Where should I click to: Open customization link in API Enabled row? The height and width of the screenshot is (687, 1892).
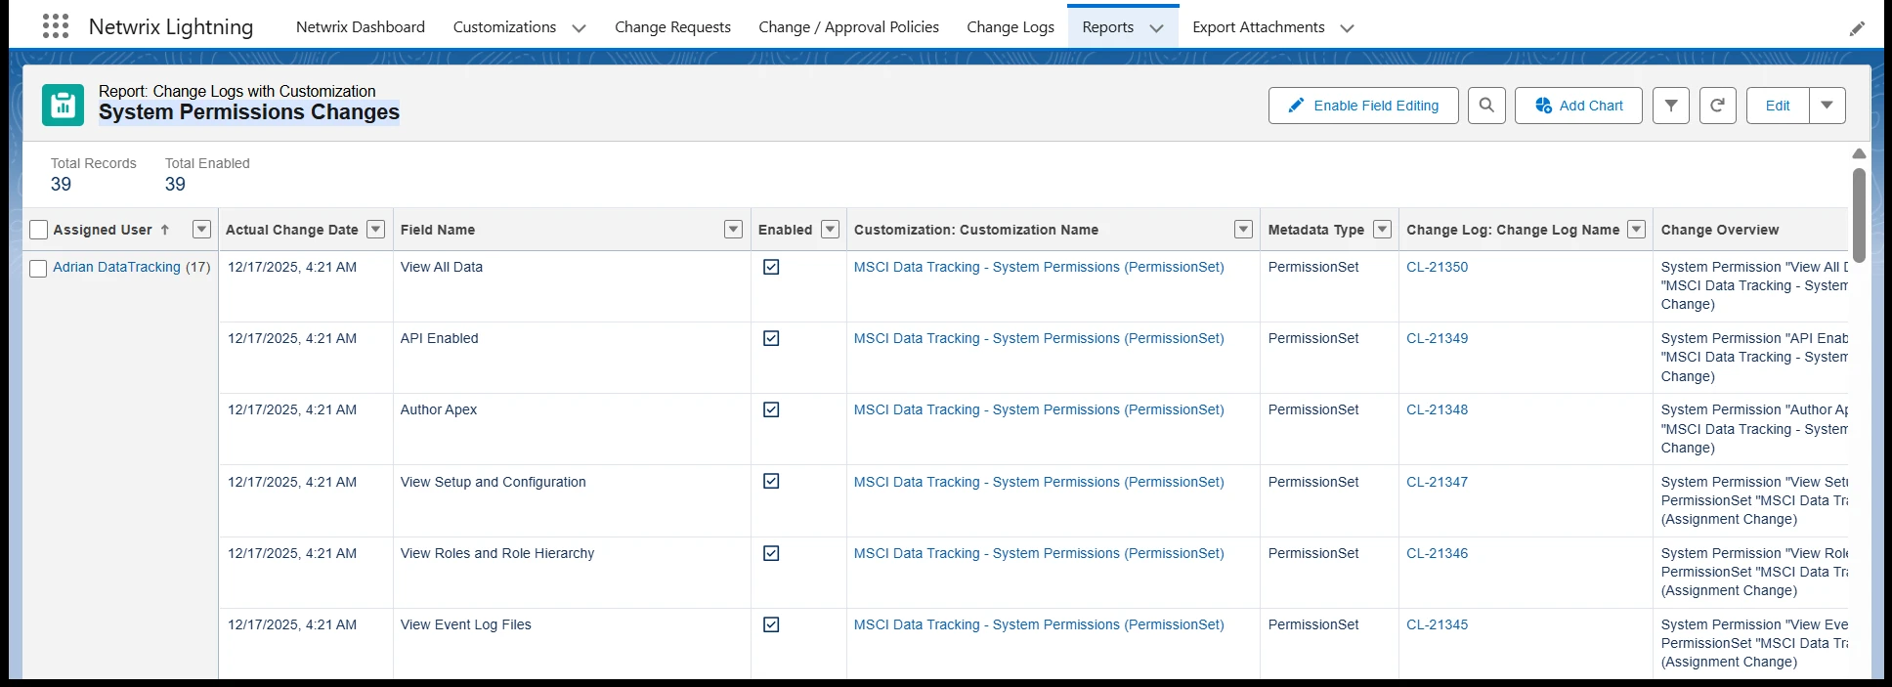pyautogui.click(x=1039, y=338)
